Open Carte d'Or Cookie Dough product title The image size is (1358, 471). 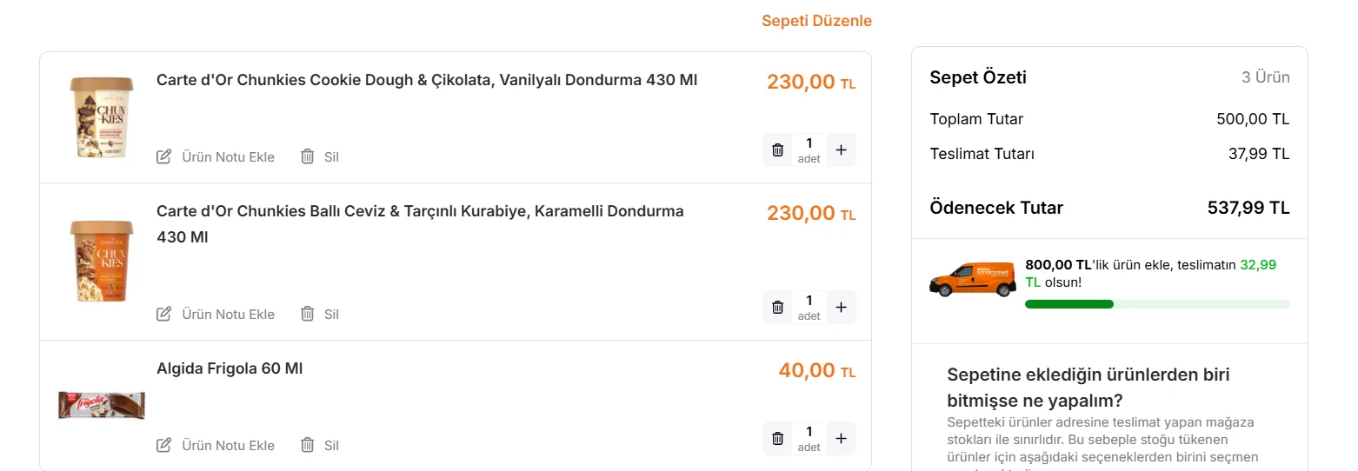click(x=427, y=80)
